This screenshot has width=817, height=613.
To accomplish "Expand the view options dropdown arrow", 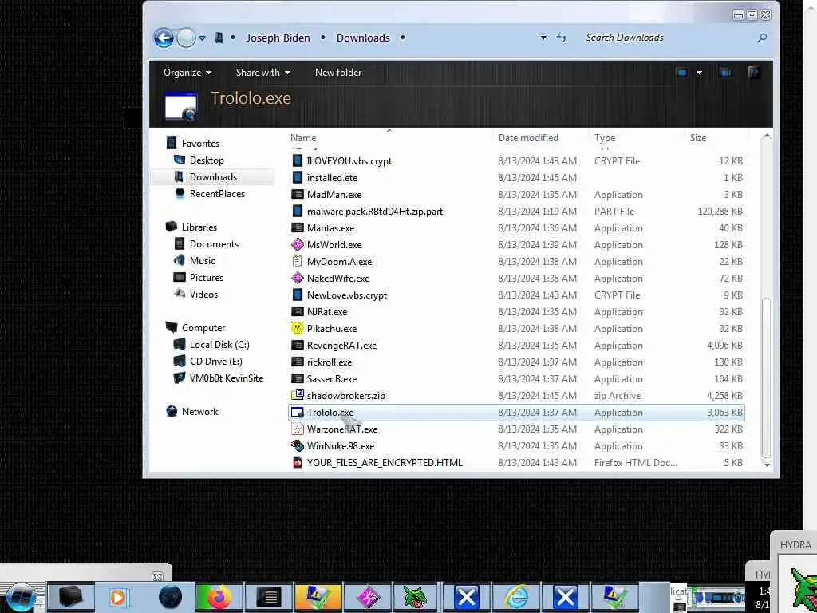I will tap(699, 73).
